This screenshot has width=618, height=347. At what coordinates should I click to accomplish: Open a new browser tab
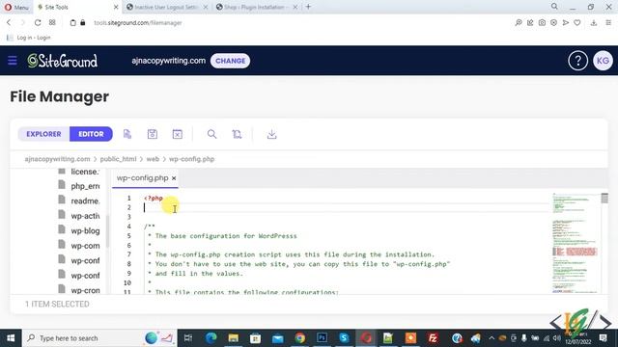click(309, 7)
